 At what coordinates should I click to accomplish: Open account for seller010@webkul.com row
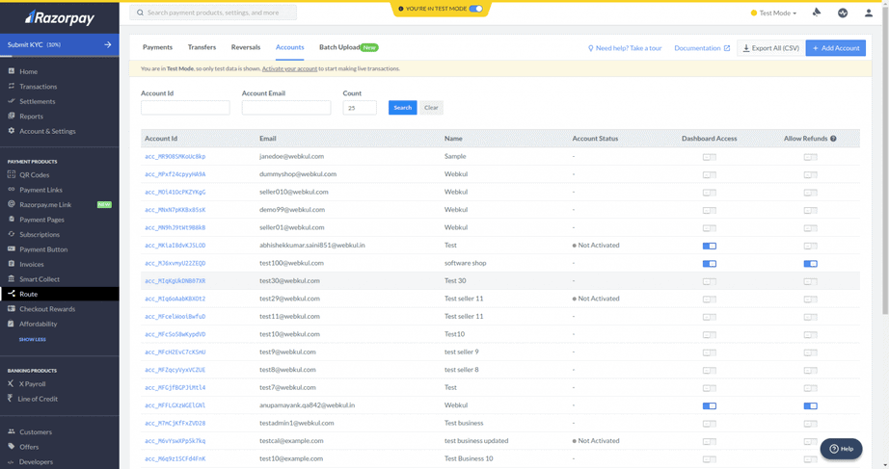175,192
